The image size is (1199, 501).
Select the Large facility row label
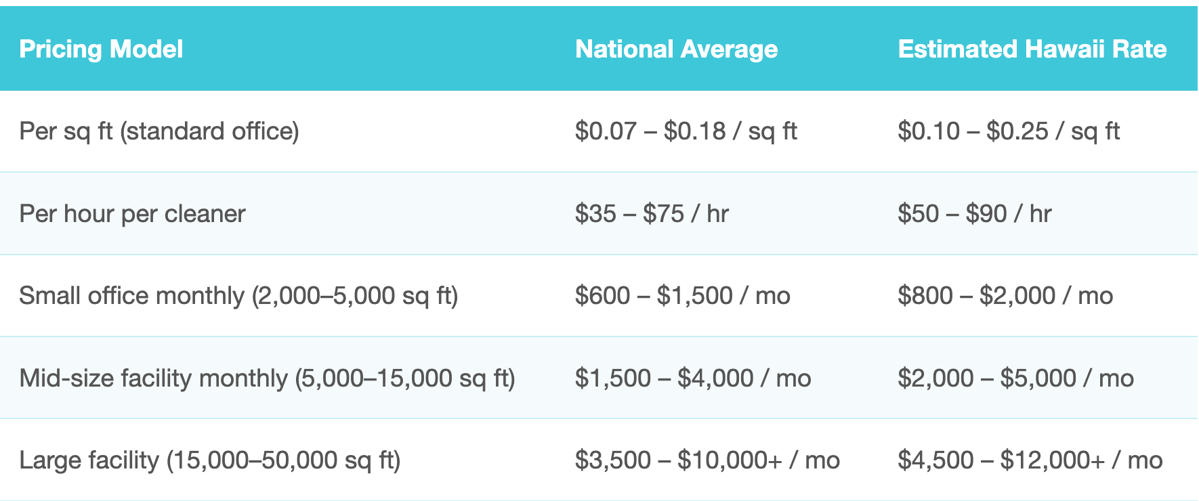[210, 460]
